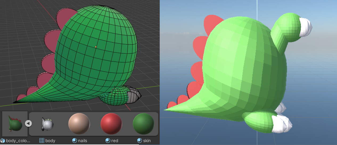This screenshot has width=337, height=145.
Task: Click the 3D cursor in Blender viewport
Action: coord(114,92)
